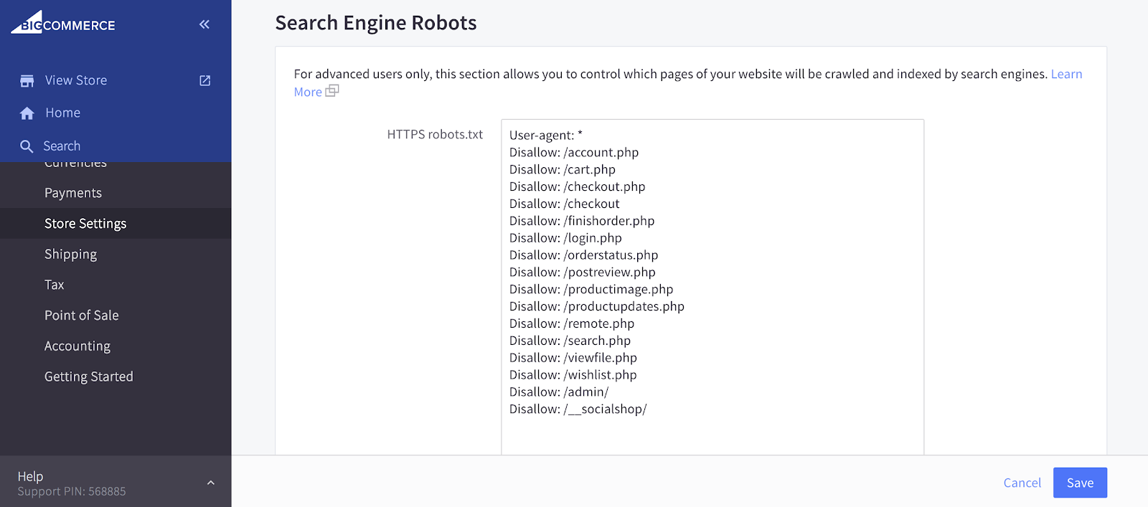Click the View Store storefront icon

(27, 81)
